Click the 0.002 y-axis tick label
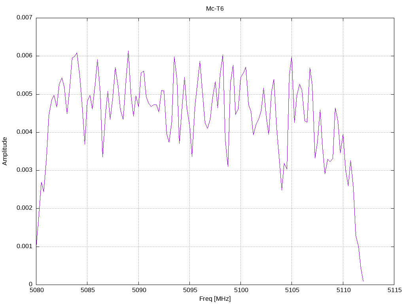This screenshot has width=405, height=304. (25, 208)
